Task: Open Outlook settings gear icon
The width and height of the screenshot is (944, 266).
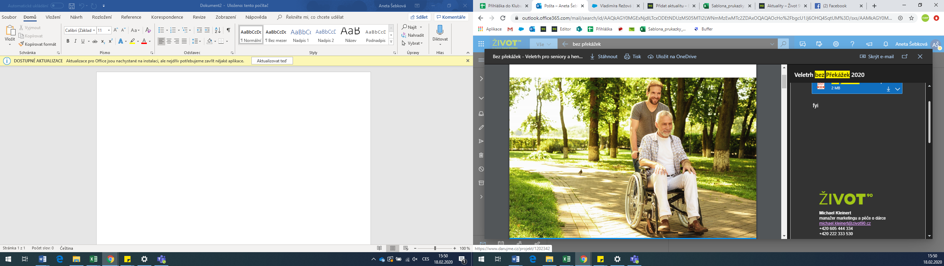Action: click(836, 44)
